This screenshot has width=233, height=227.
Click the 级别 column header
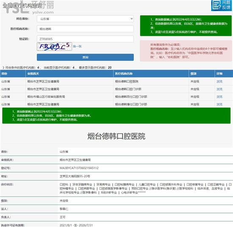pos(202,74)
